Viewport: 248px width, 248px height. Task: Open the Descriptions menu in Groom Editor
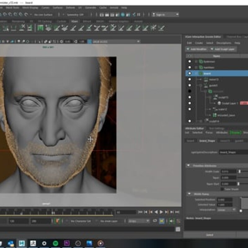224,43
